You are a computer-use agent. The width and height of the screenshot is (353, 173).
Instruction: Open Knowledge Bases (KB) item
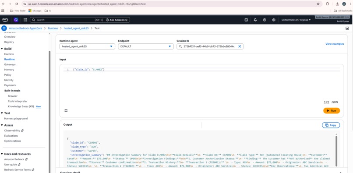point(21,106)
